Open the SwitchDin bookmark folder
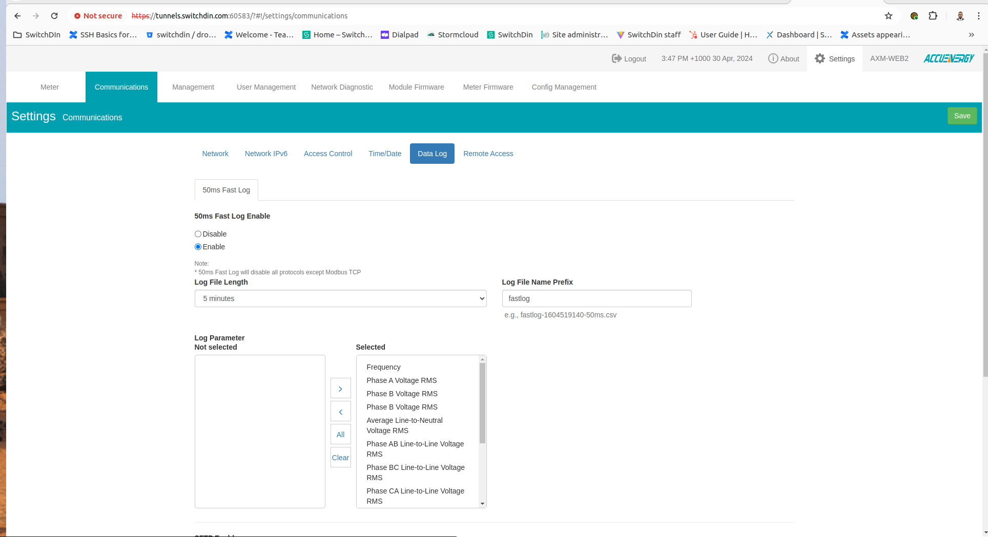 pyautogui.click(x=37, y=35)
